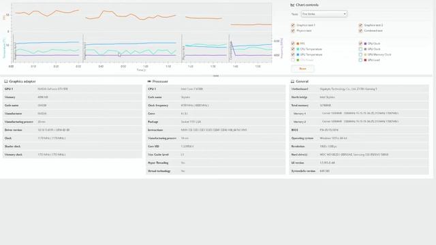Enable the GPU Memory Clock checkbox

[360, 54]
